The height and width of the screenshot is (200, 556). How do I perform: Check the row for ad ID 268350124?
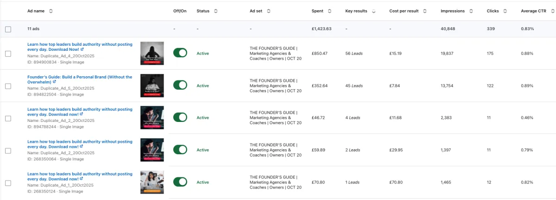click(x=8, y=182)
